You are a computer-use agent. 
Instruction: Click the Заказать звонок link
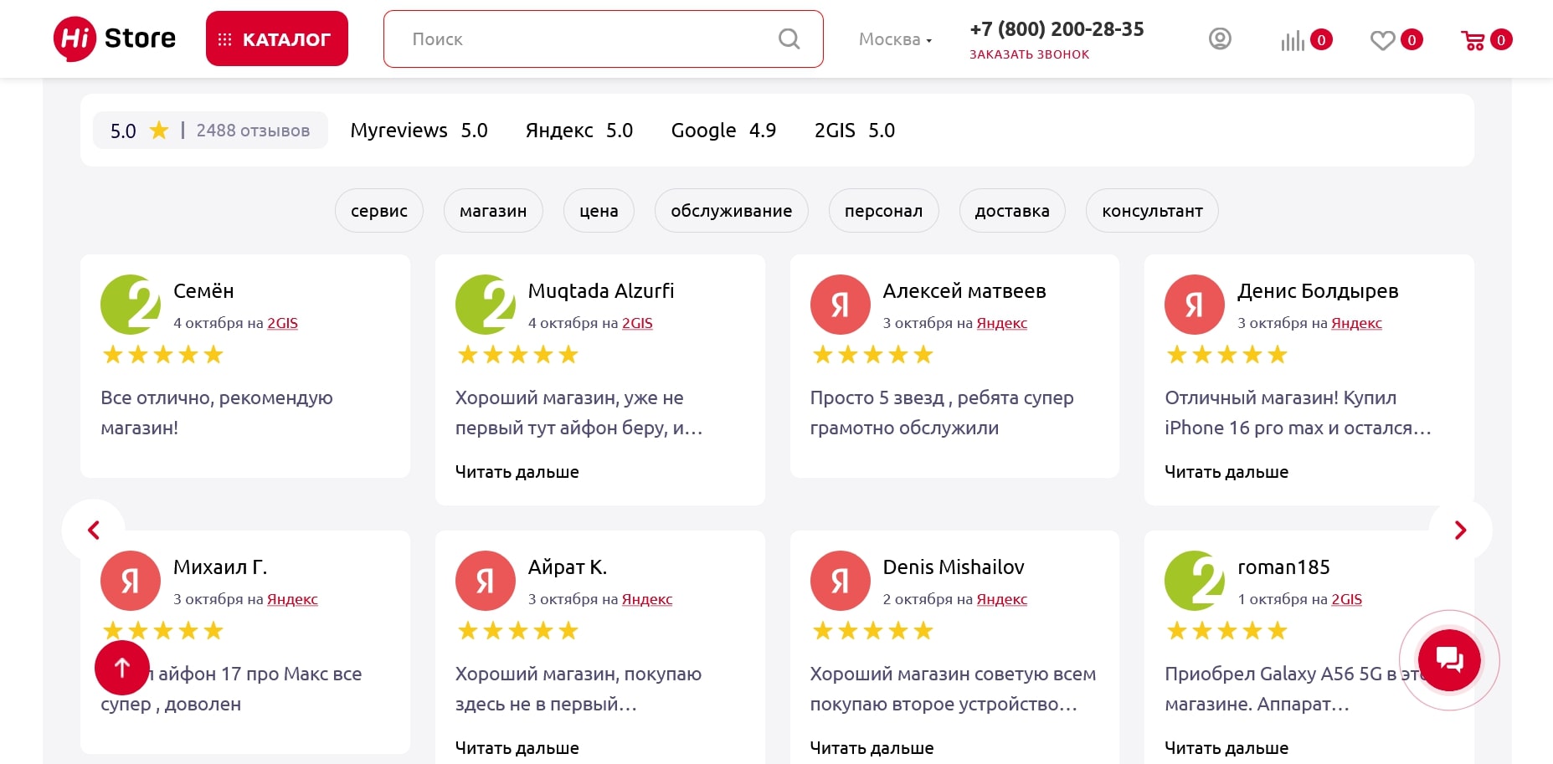[x=1029, y=54]
